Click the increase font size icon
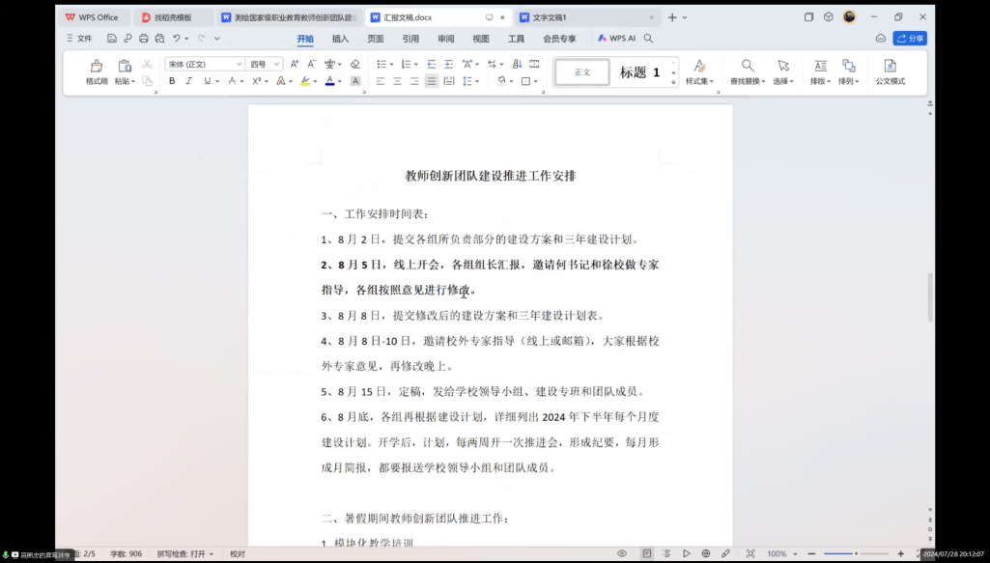The height and width of the screenshot is (563, 990). 296,64
